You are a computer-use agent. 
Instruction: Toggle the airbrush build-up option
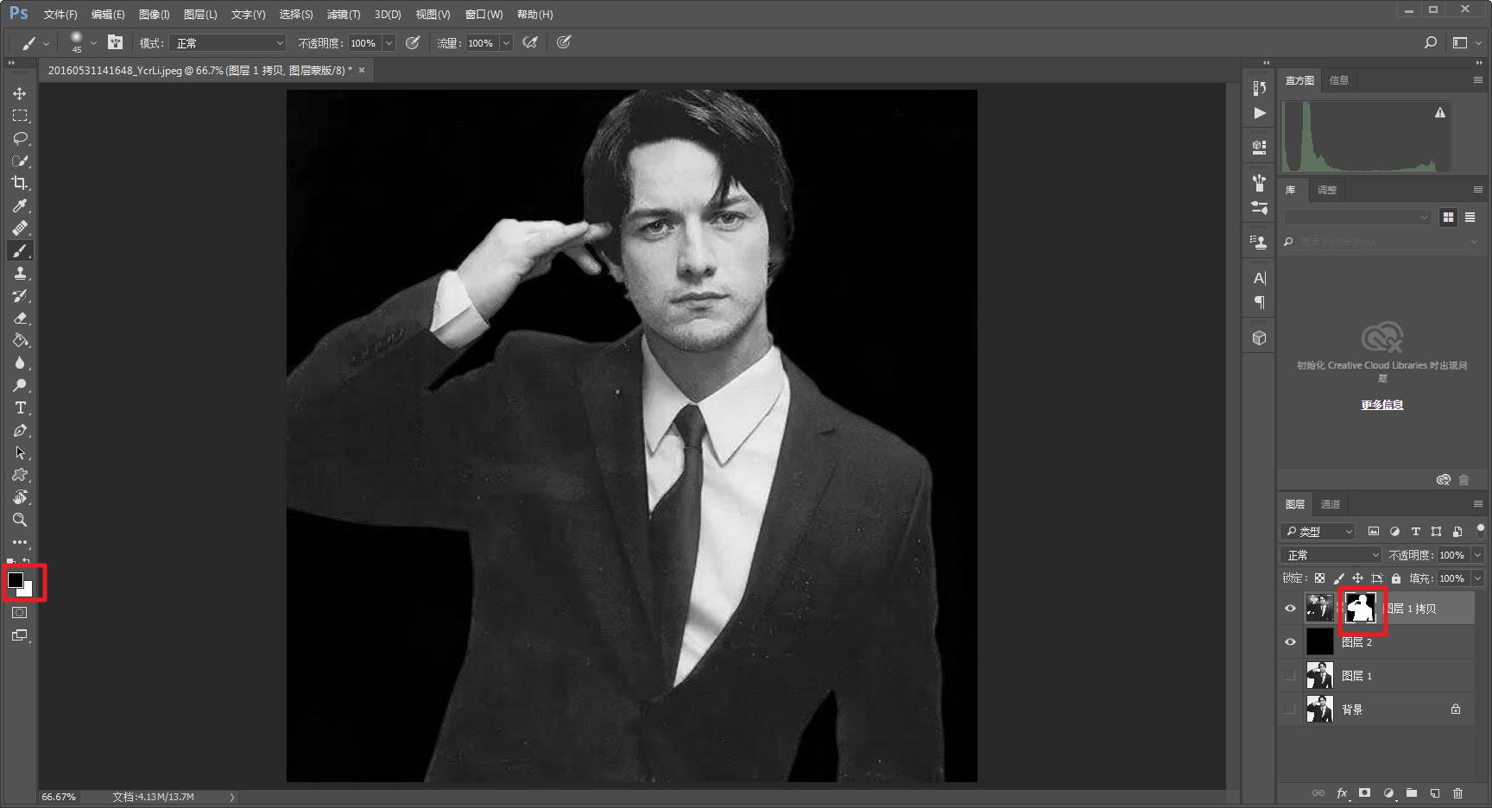(530, 42)
